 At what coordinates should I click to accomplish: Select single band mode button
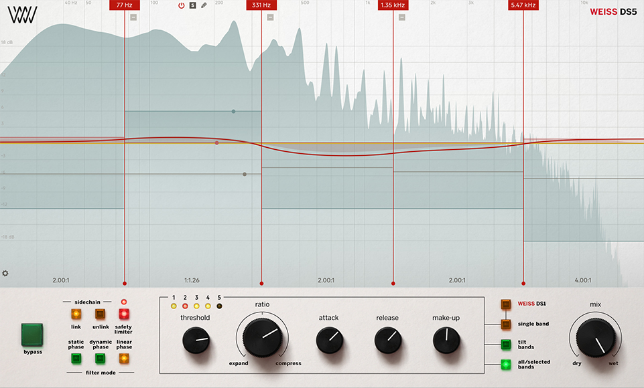[x=505, y=324]
